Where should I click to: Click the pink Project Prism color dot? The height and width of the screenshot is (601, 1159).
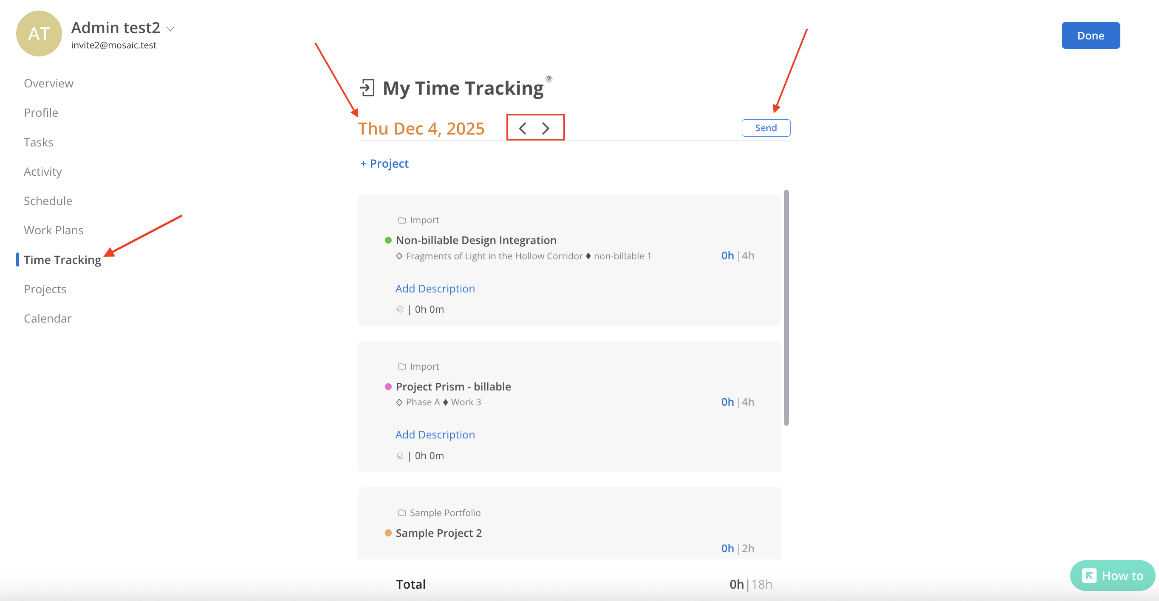point(388,387)
